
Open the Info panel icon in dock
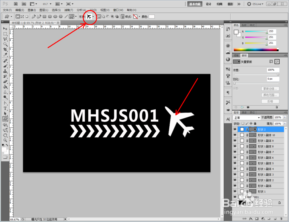228,59
